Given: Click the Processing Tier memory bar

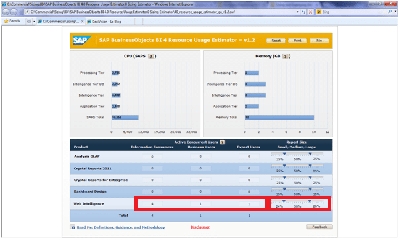Looking at the screenshot, I should (252, 73).
